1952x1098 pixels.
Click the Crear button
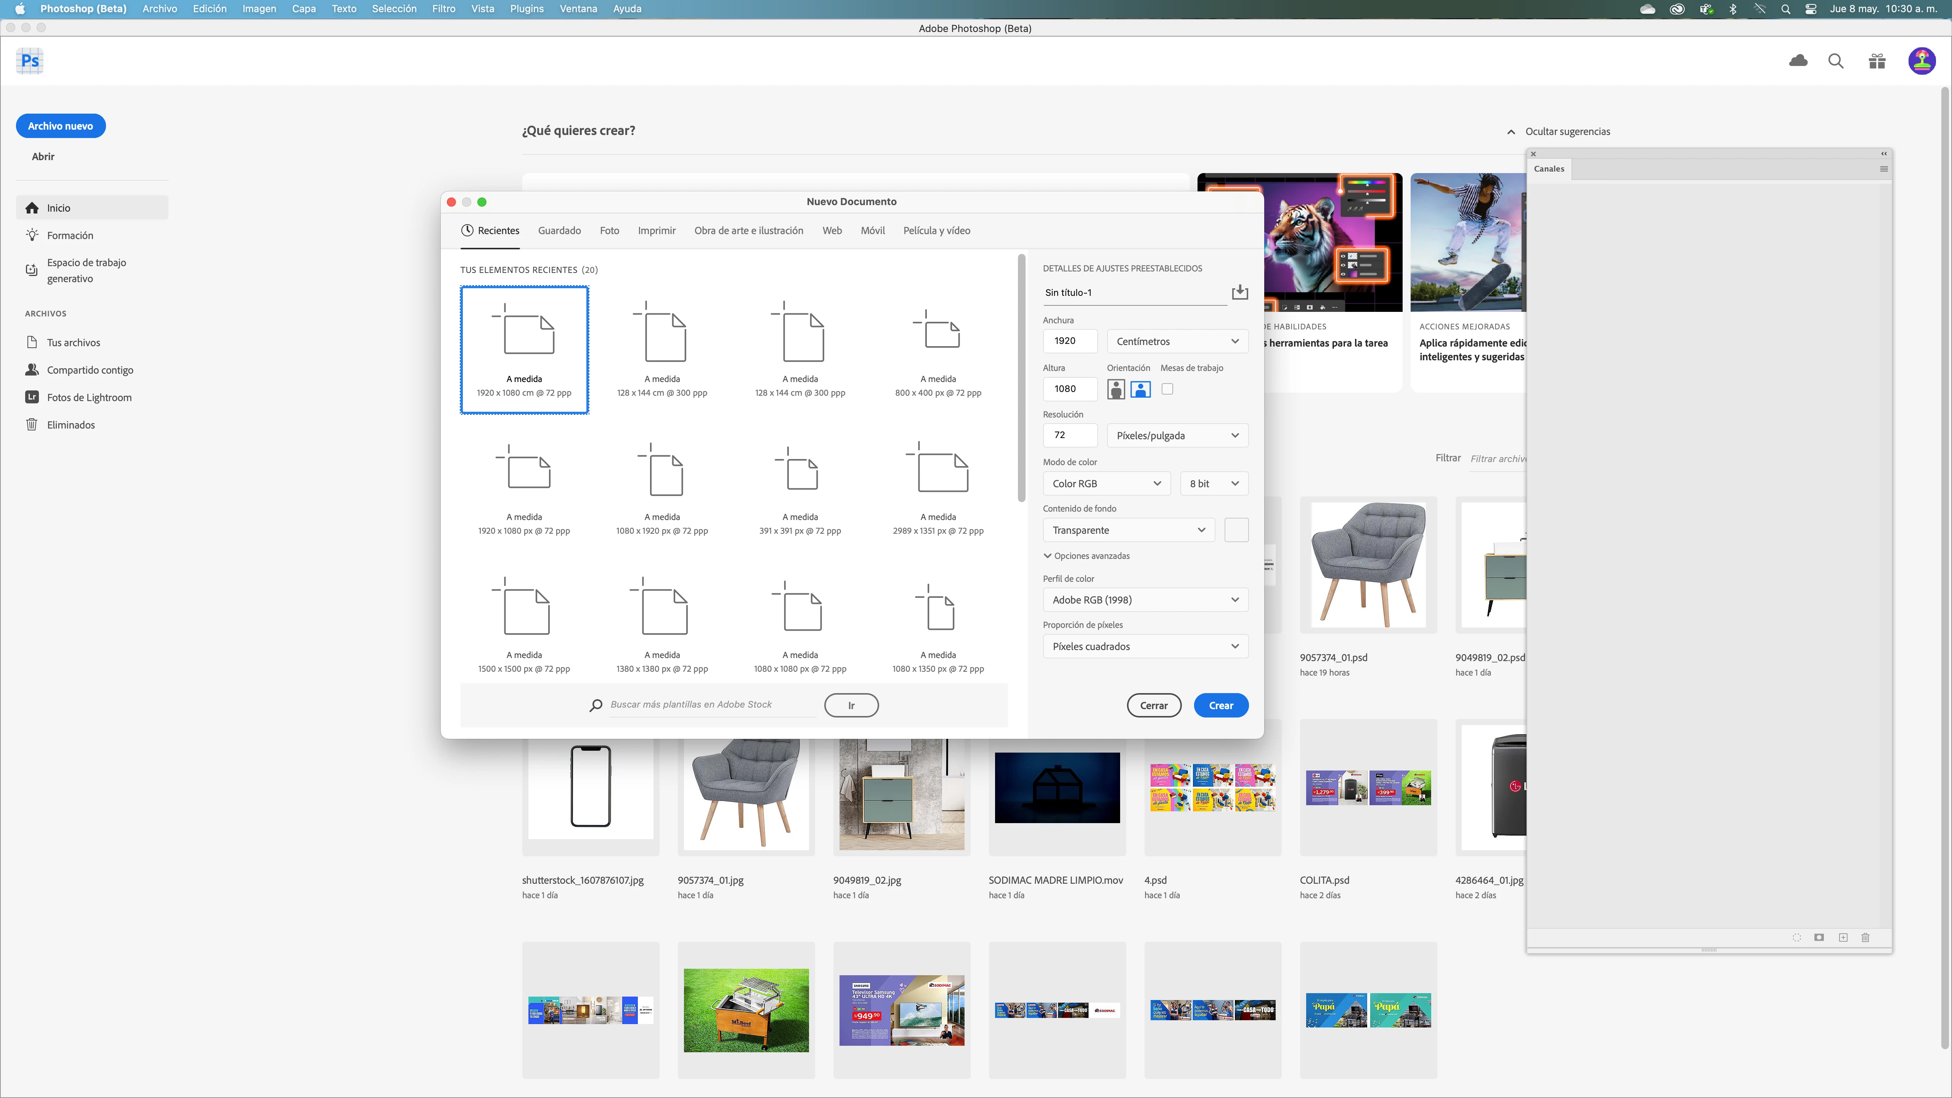click(1221, 705)
